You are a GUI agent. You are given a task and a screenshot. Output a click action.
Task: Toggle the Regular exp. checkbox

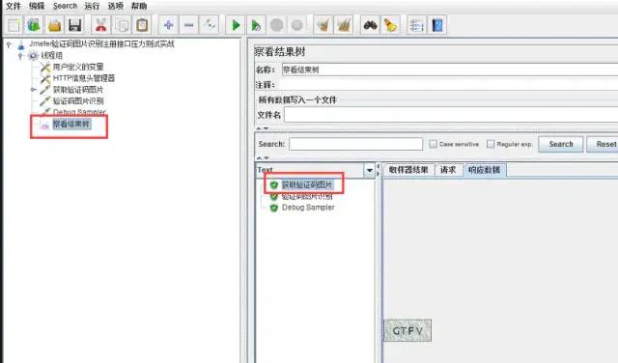coord(491,144)
